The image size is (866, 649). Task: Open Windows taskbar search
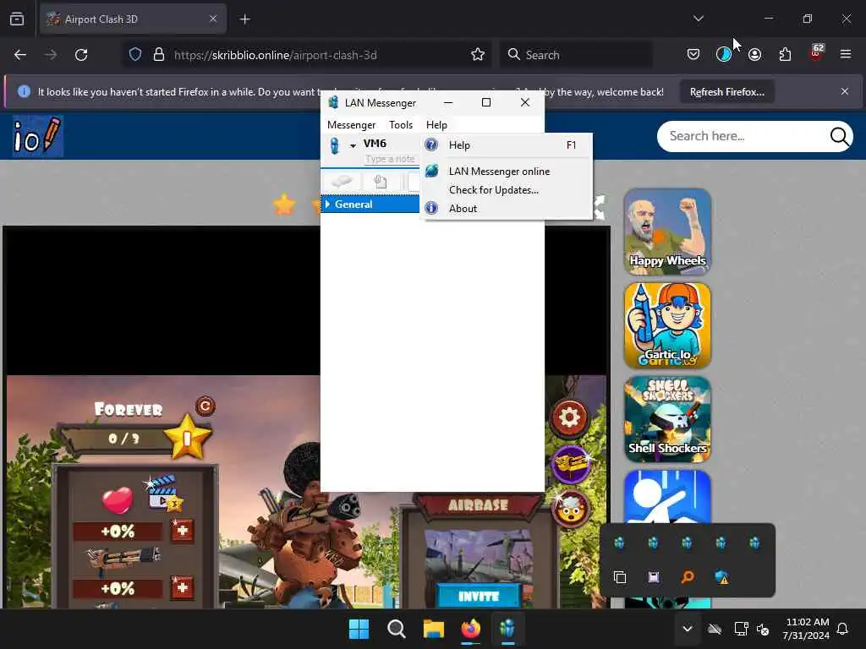point(396,629)
